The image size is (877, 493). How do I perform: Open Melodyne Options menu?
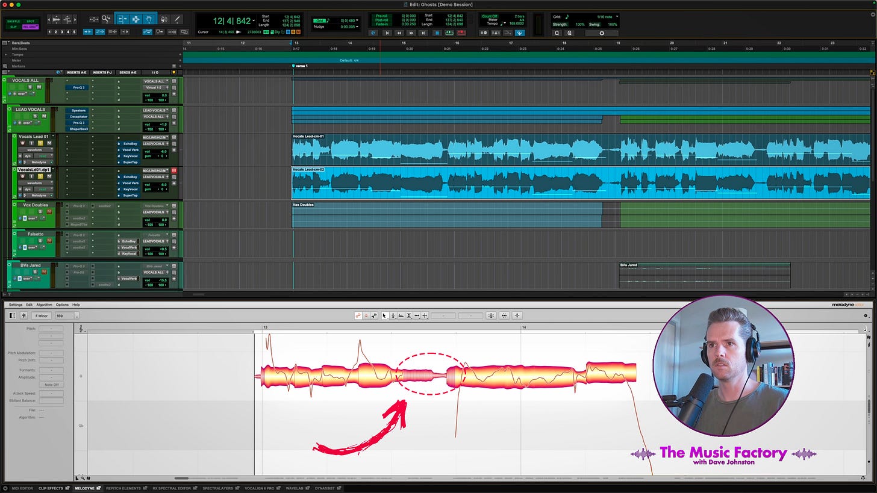62,305
